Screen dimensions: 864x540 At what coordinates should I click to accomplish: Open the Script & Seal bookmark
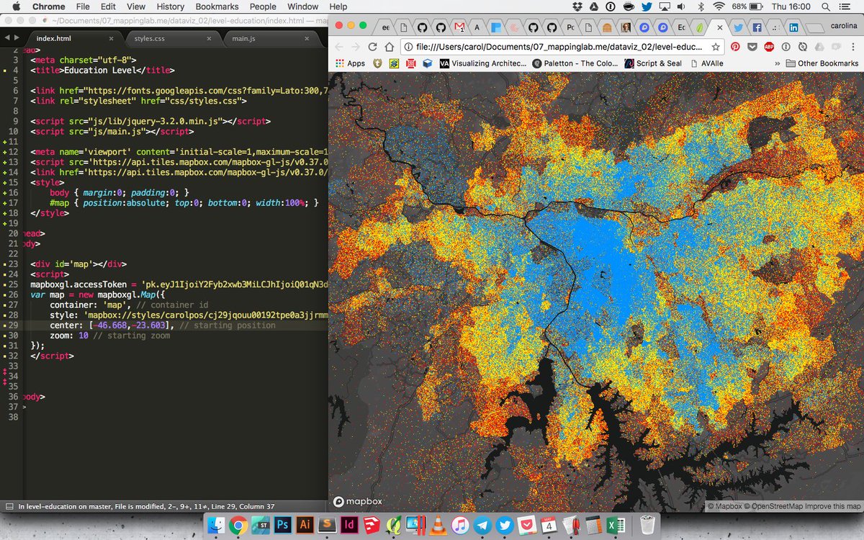pos(654,63)
